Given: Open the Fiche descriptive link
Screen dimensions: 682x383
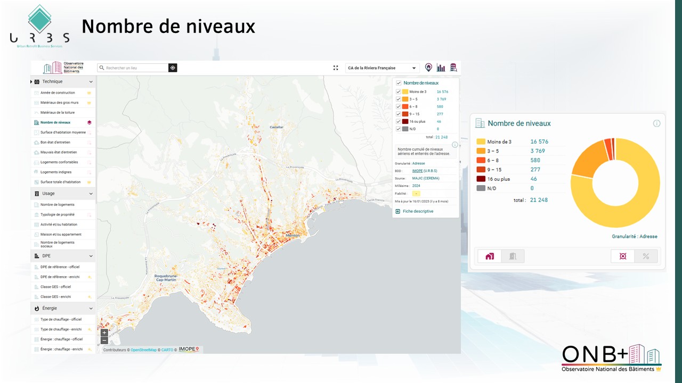Looking at the screenshot, I should tap(418, 211).
